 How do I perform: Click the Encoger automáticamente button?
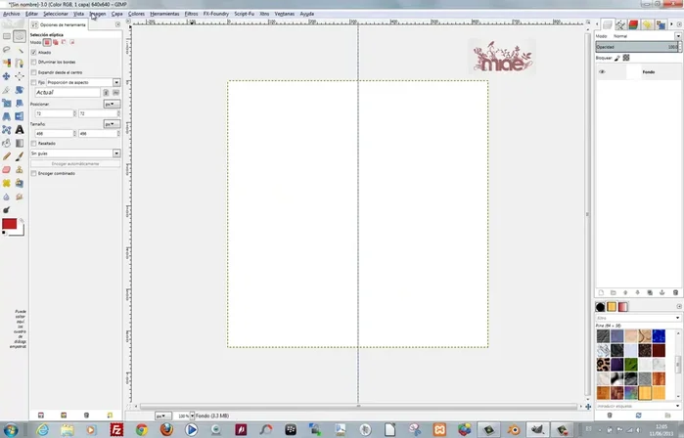click(75, 163)
